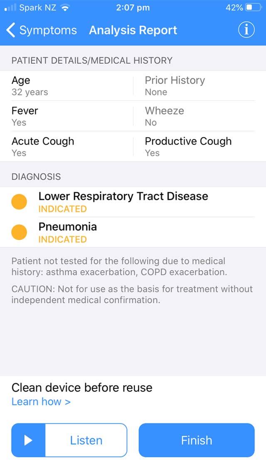Go back to the Symptoms screen
This screenshot has height=473, width=266.
(42, 30)
